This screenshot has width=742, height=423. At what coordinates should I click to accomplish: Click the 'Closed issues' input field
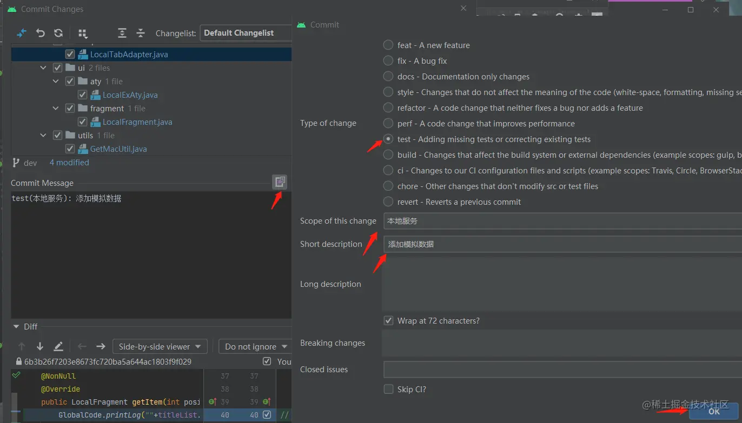pos(562,370)
